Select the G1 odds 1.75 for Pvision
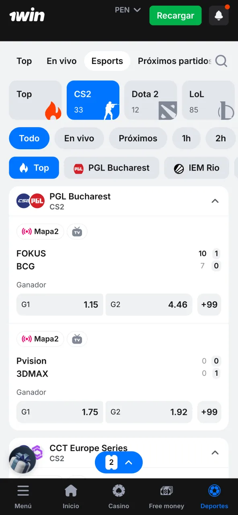The height and width of the screenshot is (515, 238). click(59, 412)
